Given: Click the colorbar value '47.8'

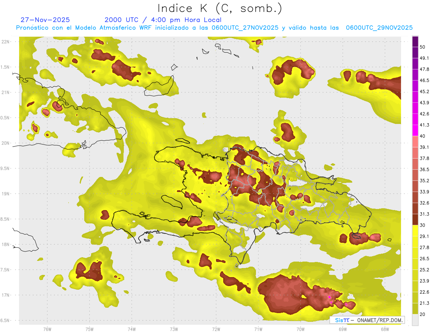Looking at the screenshot, I should point(424,69).
